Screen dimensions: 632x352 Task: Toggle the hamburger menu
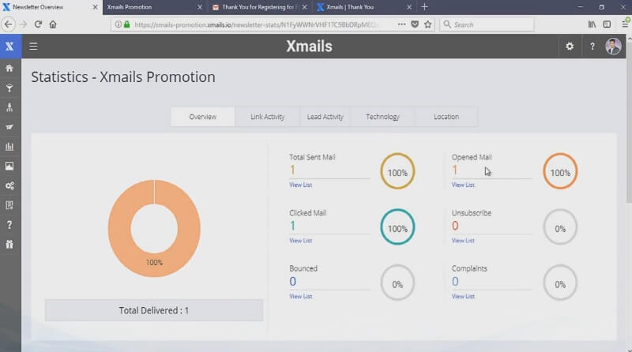coord(33,47)
